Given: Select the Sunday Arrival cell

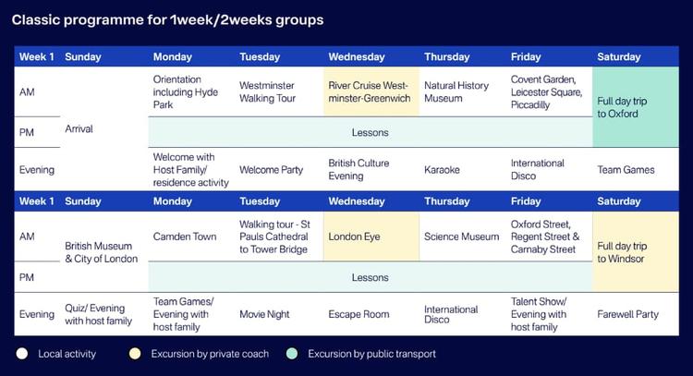Looking at the screenshot, I should [x=79, y=129].
